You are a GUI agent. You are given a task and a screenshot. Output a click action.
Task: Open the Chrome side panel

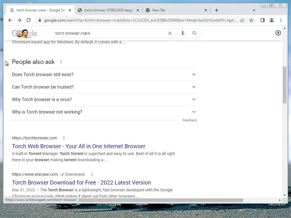coord(262,20)
